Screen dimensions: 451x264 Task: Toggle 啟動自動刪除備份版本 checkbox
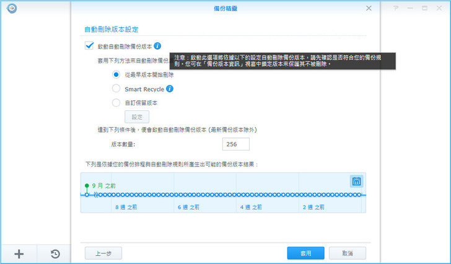click(89, 46)
